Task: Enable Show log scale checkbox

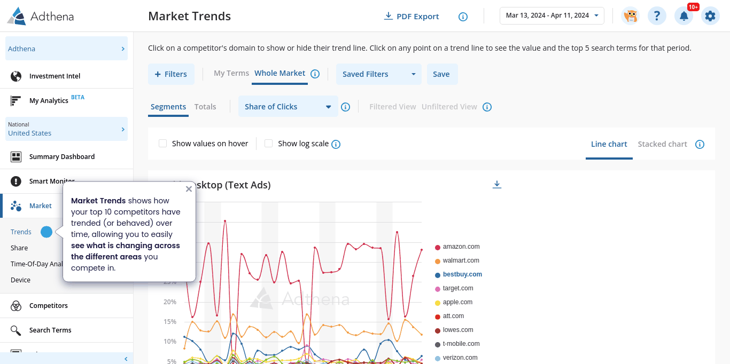Action: 269,144
